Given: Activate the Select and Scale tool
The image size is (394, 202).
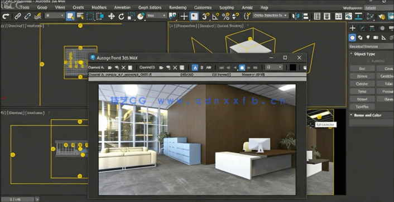Looking at the screenshot, I should pos(131,17).
